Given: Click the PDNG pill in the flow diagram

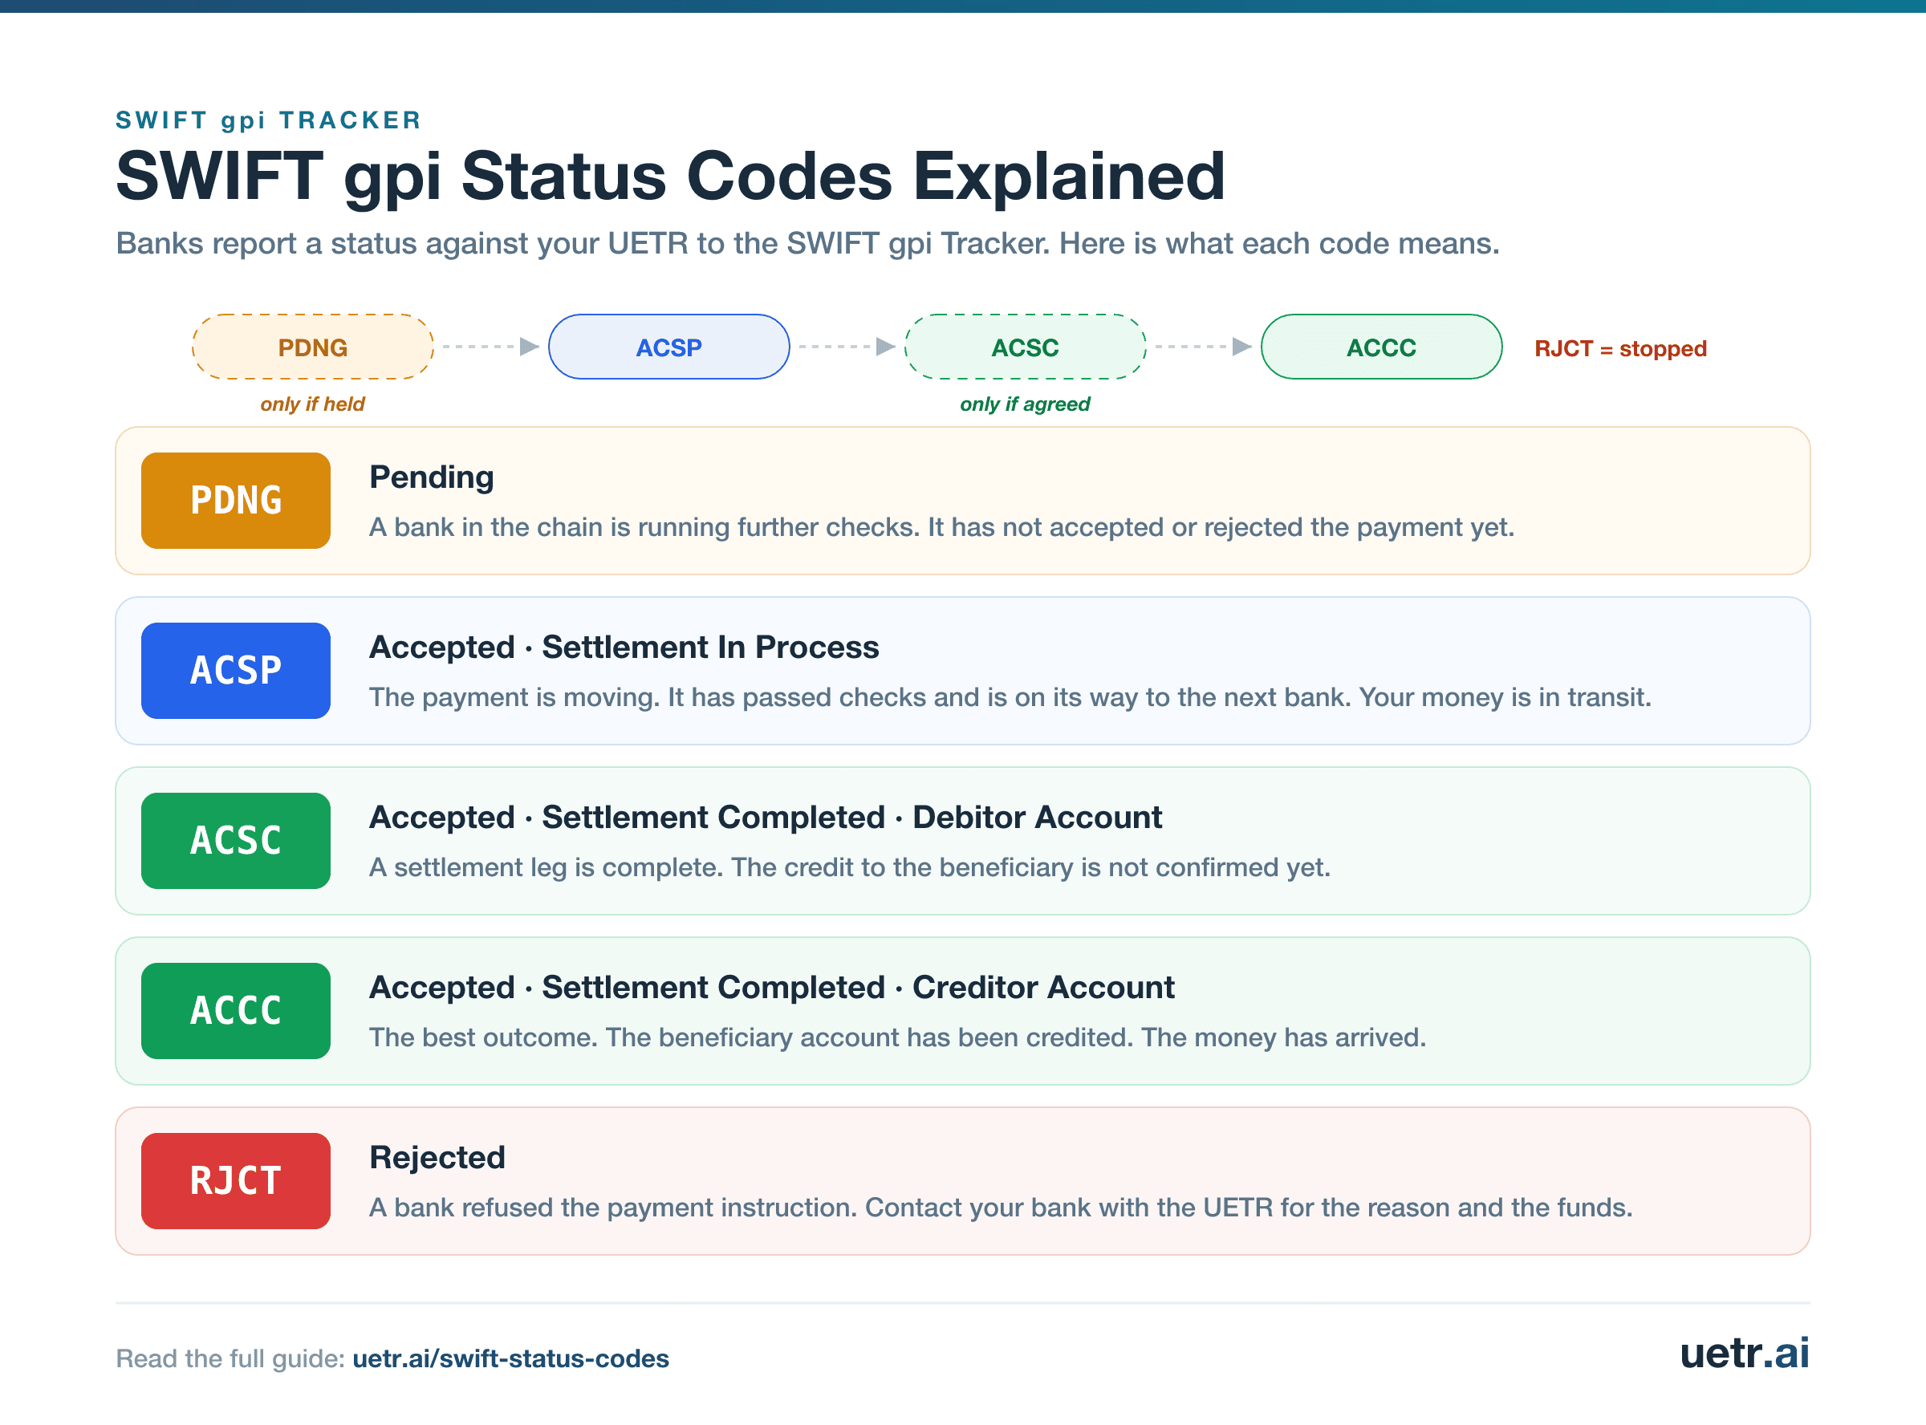Looking at the screenshot, I should click(312, 347).
